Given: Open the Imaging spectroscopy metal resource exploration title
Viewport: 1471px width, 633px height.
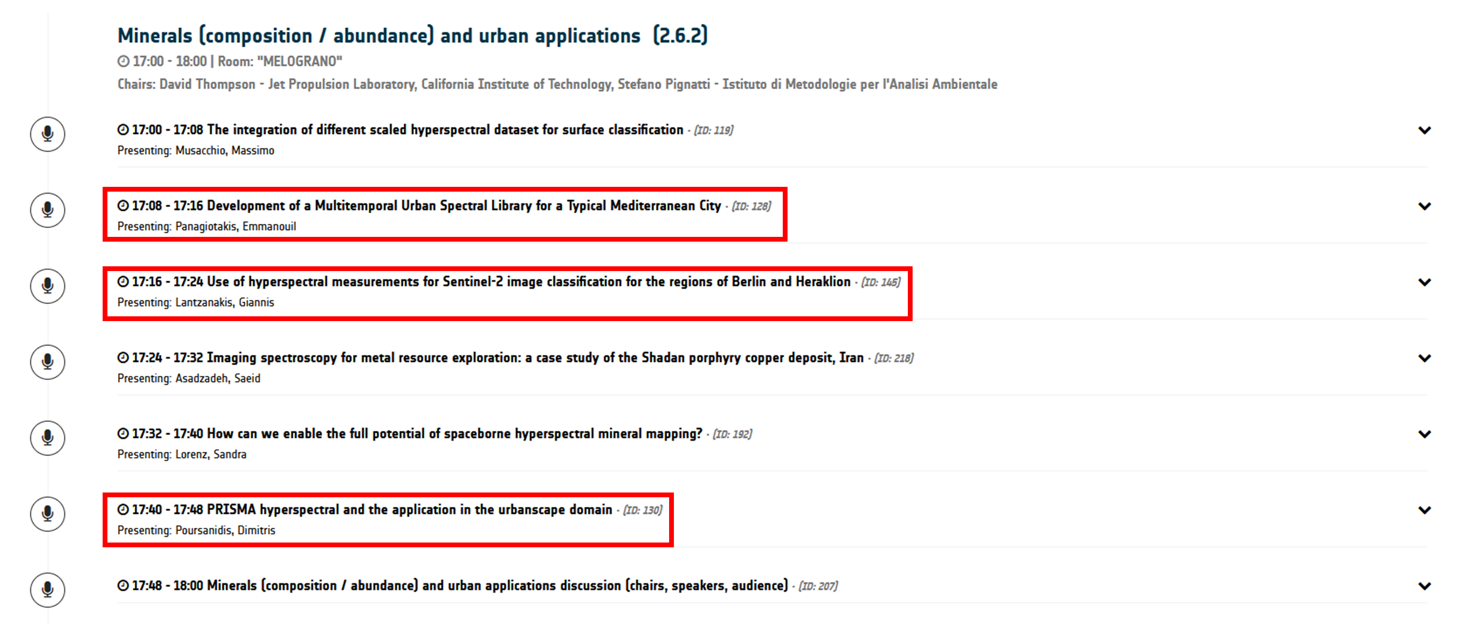Looking at the screenshot, I should [x=534, y=357].
